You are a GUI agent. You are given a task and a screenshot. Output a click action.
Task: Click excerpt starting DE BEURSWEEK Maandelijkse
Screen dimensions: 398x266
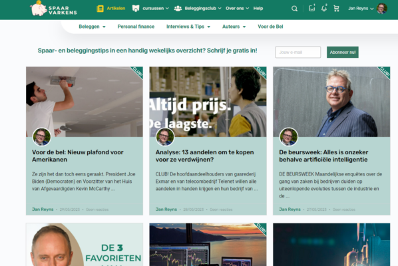pyautogui.click(x=331, y=185)
